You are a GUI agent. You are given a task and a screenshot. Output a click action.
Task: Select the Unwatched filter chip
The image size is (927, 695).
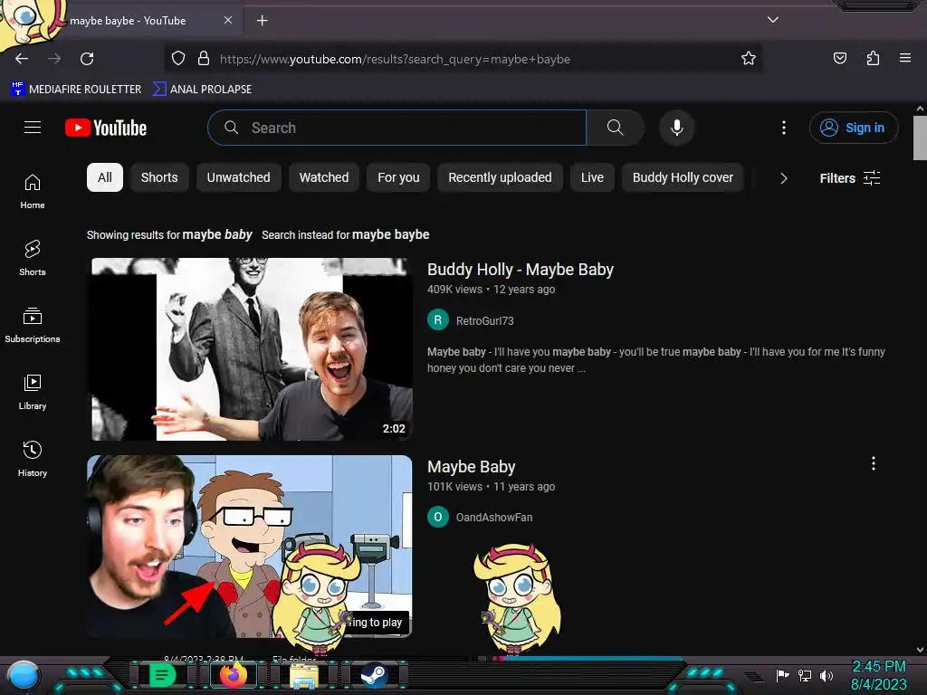238,177
